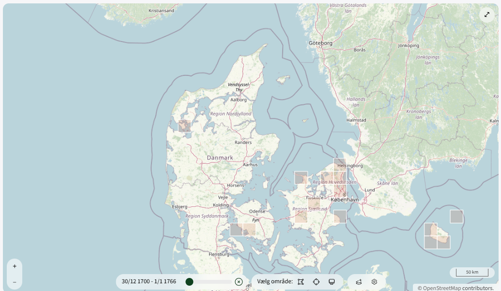Open the share options

[359, 281]
